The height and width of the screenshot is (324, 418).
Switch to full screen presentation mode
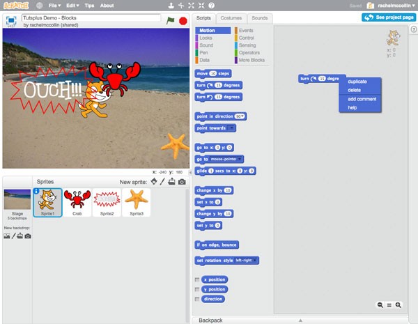point(11,20)
